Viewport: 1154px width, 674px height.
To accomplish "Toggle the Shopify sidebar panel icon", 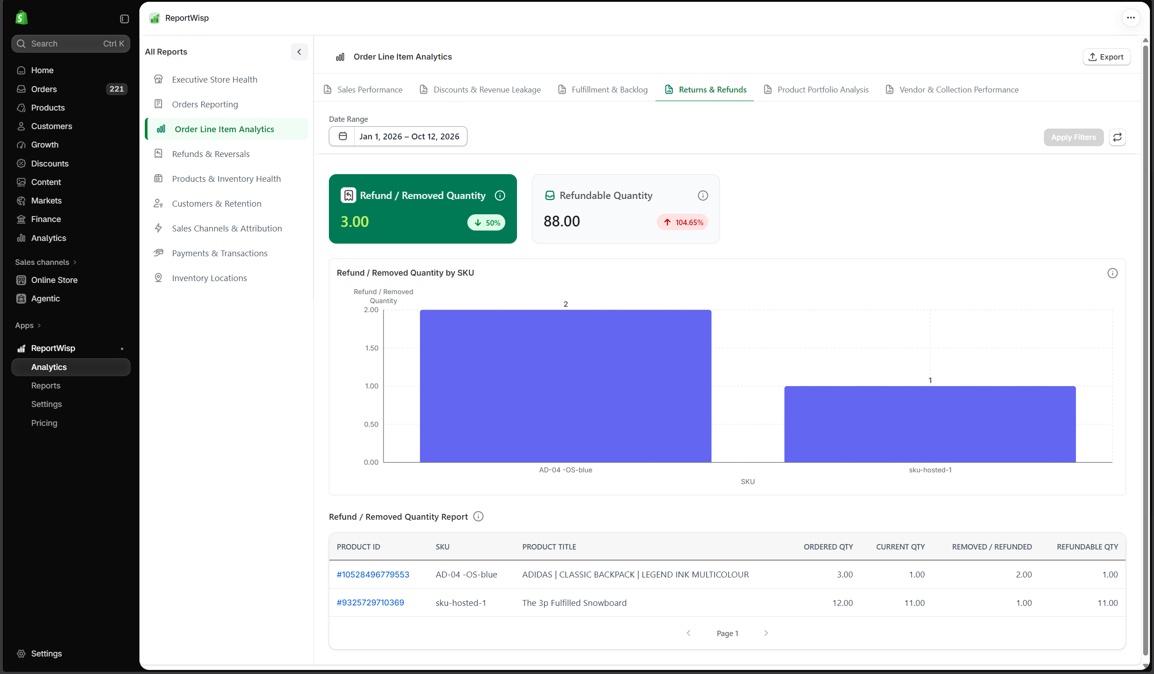I will [x=124, y=19].
